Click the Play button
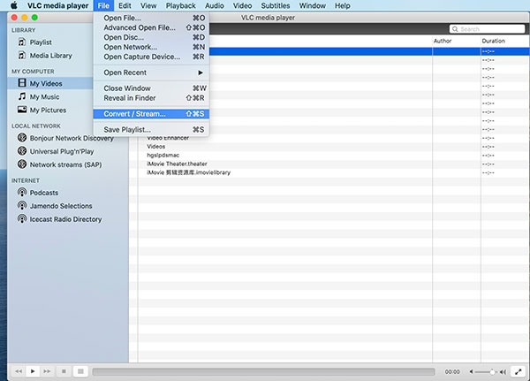This screenshot has height=381, width=530. coord(33,371)
